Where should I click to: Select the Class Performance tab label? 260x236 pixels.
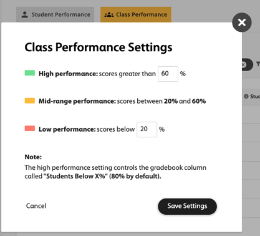click(x=142, y=14)
